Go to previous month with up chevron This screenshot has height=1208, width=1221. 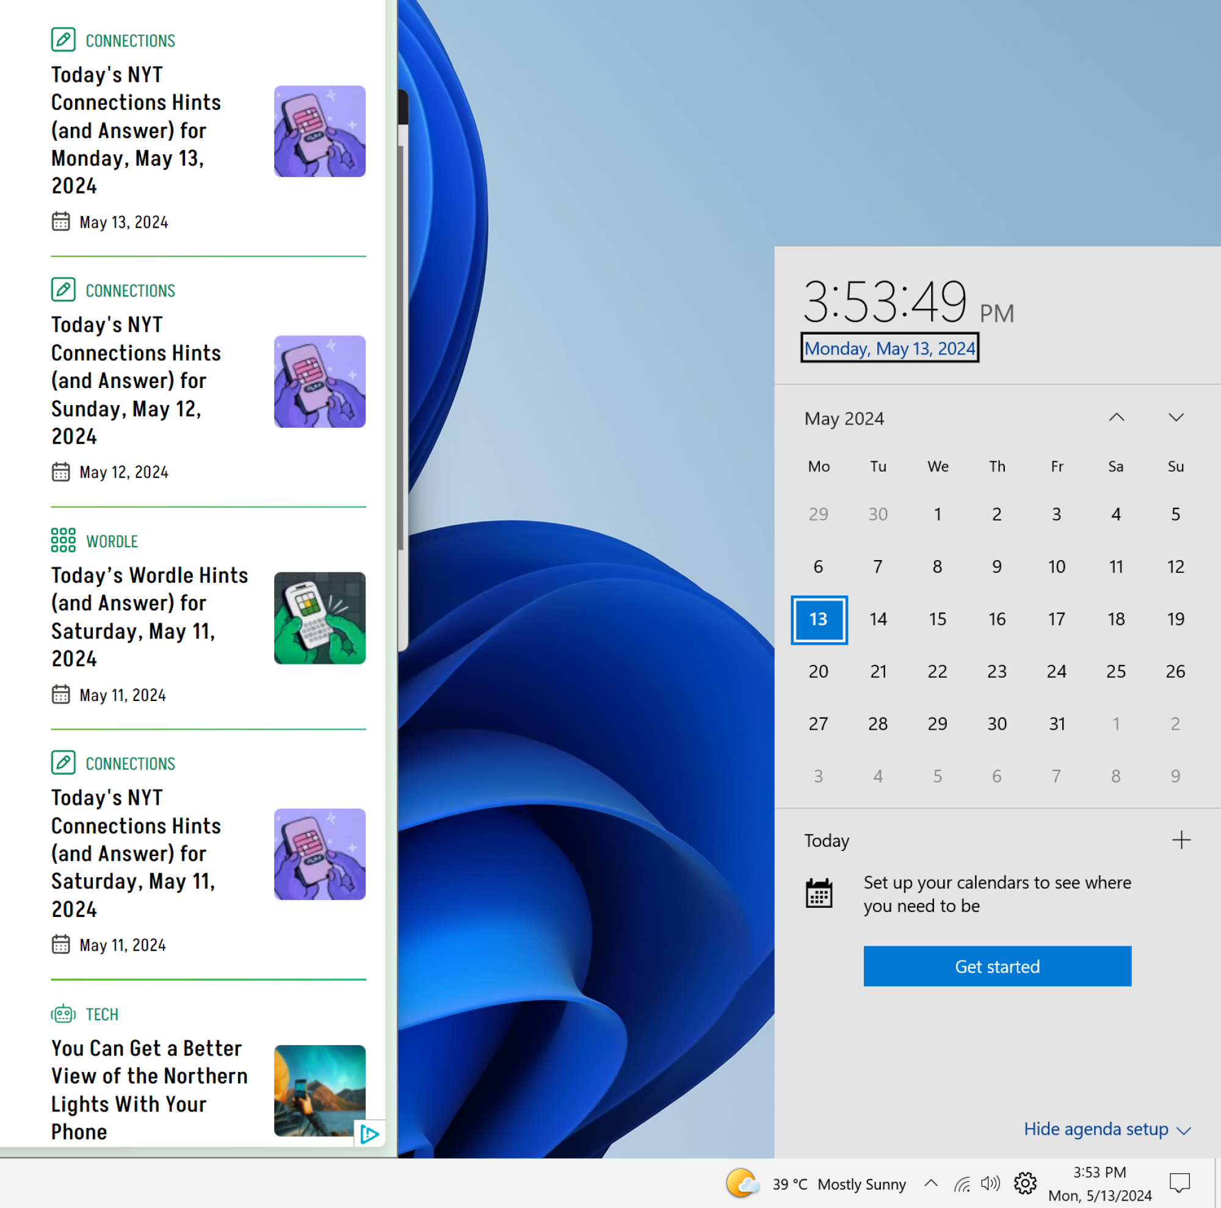[x=1117, y=417]
